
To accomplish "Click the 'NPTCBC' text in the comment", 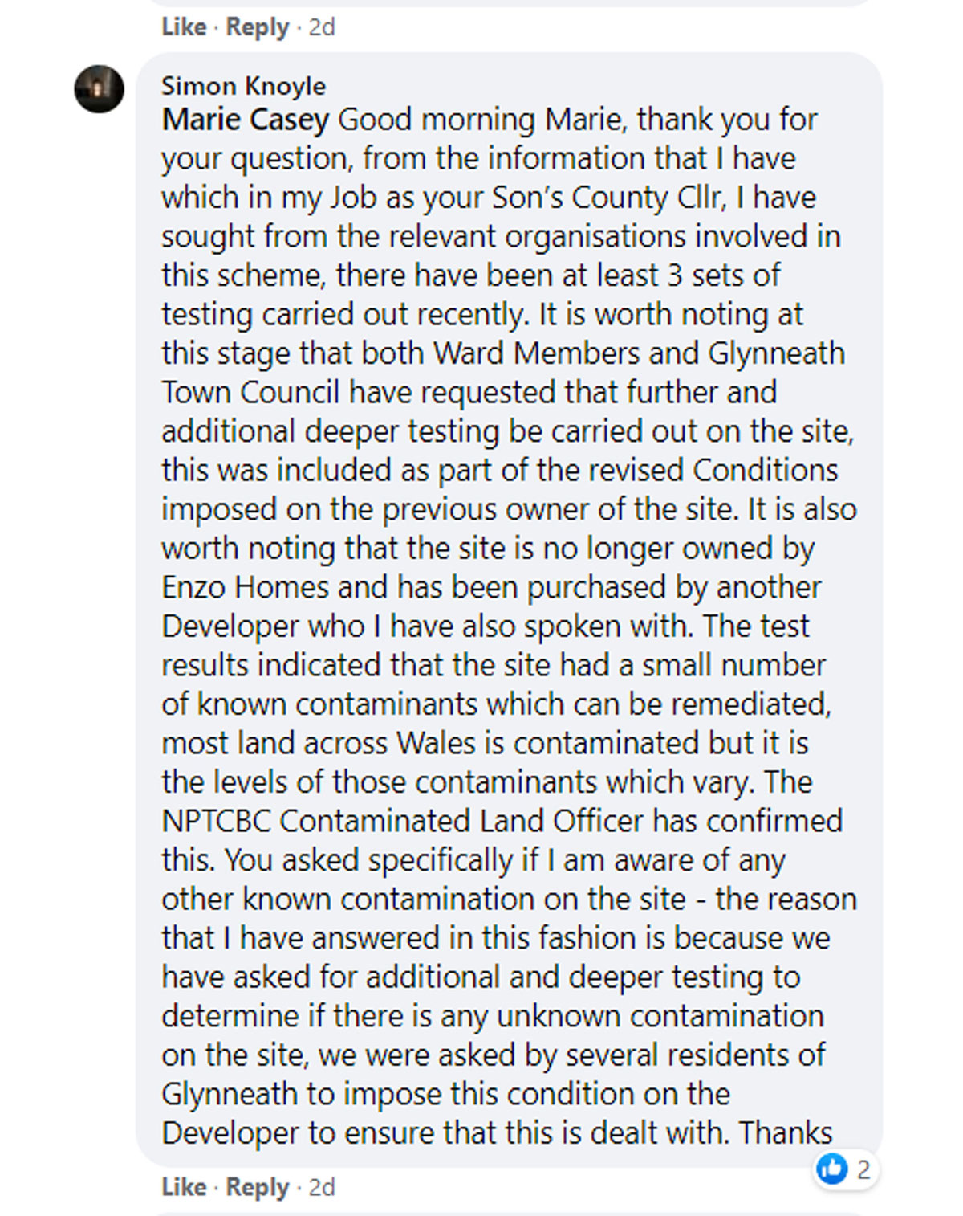I will (x=217, y=821).
